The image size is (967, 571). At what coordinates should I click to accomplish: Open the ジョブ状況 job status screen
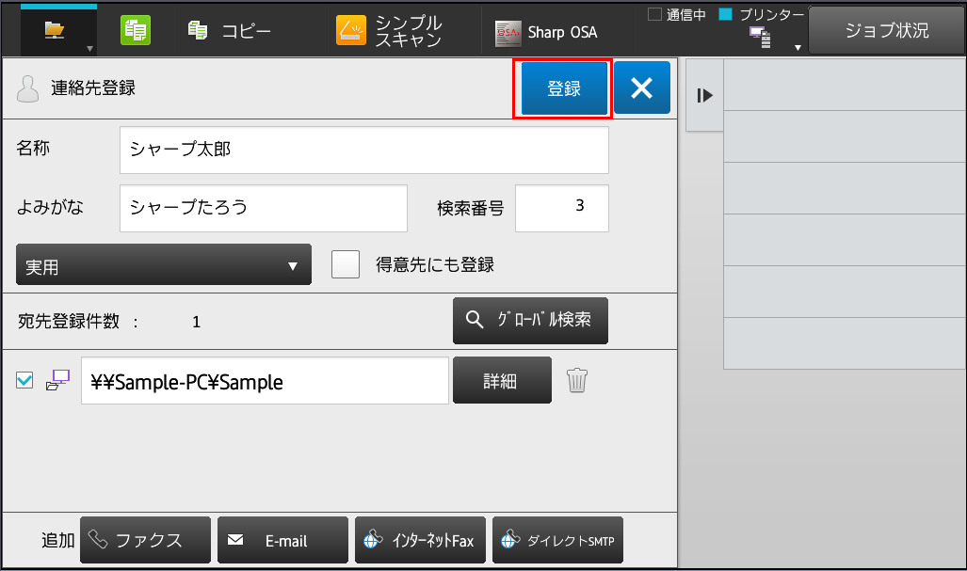886,31
